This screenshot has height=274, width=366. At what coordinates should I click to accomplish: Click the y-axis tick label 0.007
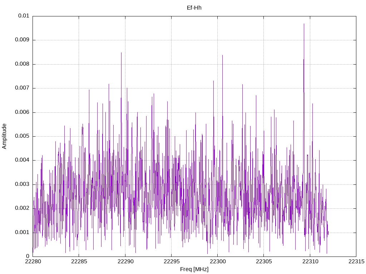[22, 88]
